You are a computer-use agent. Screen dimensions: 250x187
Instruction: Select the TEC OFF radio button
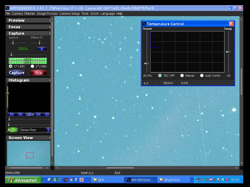[x=160, y=76]
